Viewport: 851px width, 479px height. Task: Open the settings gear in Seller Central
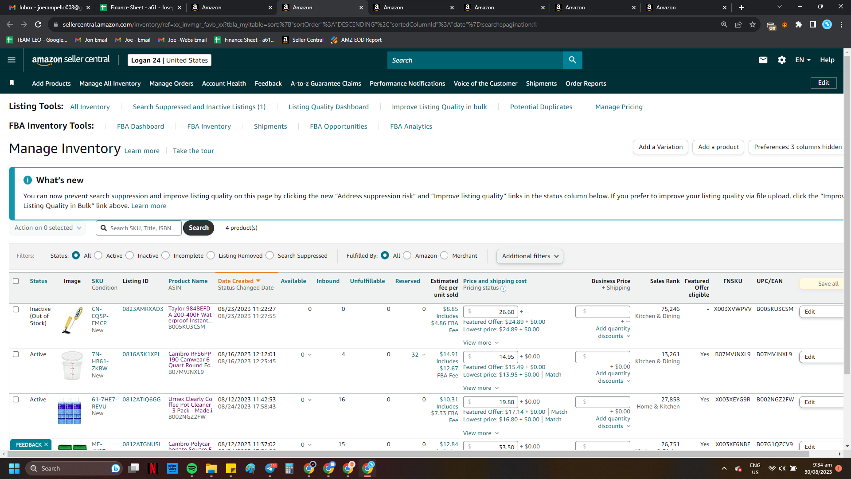click(782, 60)
